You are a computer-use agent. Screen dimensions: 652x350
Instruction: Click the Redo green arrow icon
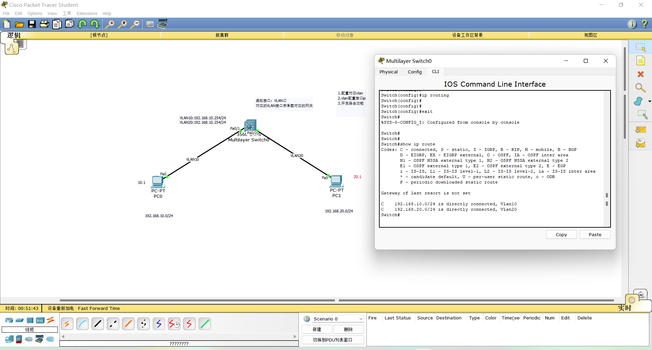point(95,24)
